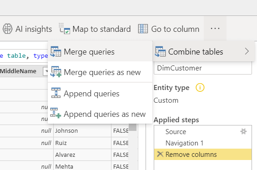This screenshot has width=257, height=170.
Task: Open Source step settings gear
Action: click(x=243, y=131)
